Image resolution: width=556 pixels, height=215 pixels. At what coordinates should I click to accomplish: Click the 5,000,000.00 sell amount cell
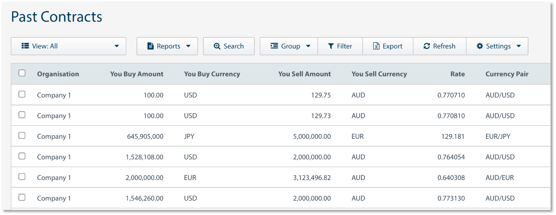312,136
